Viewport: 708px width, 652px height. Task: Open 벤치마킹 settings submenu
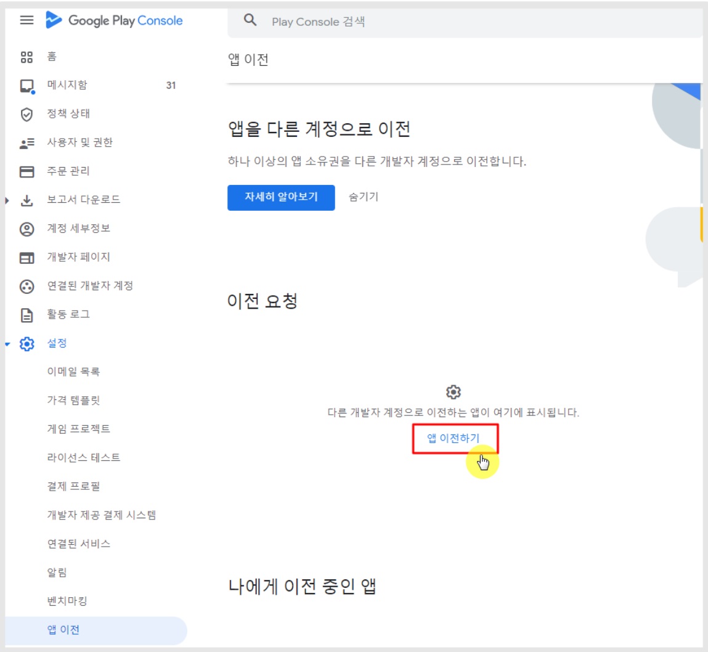(x=67, y=600)
